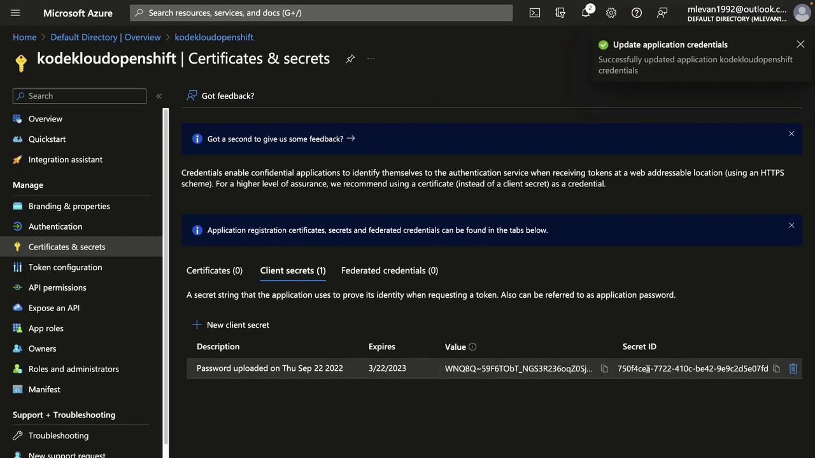
Task: Open the more options ellipsis by title
Action: [371, 59]
